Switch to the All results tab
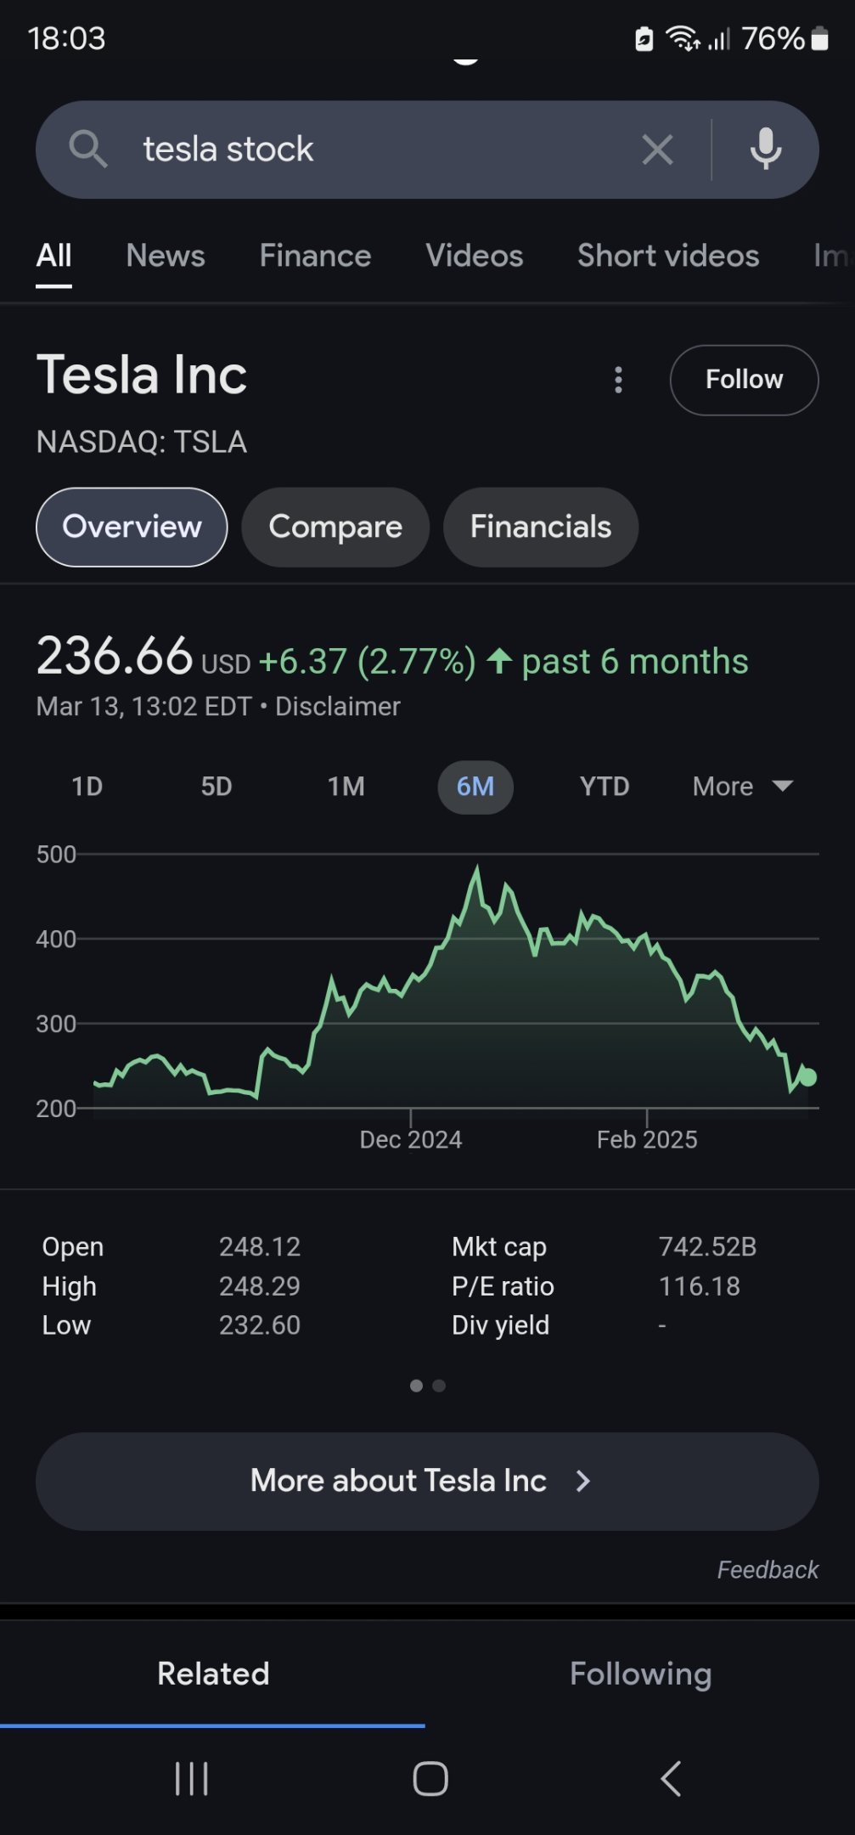 pos(53,256)
